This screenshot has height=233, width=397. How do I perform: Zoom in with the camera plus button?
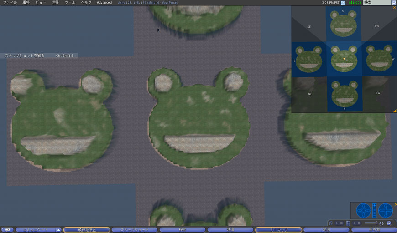[375, 205]
